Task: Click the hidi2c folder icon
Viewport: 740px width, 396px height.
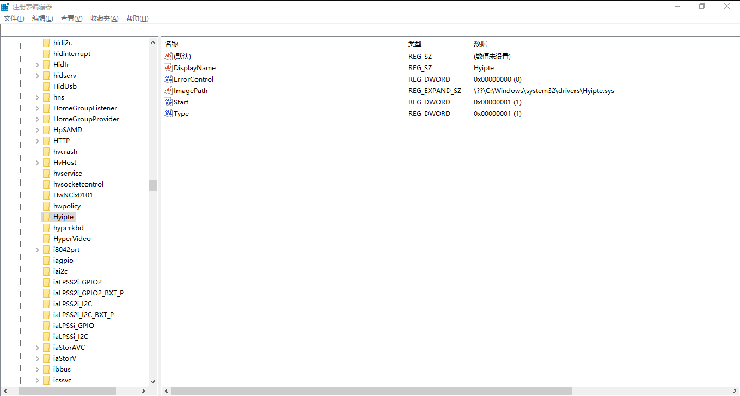Action: click(46, 42)
